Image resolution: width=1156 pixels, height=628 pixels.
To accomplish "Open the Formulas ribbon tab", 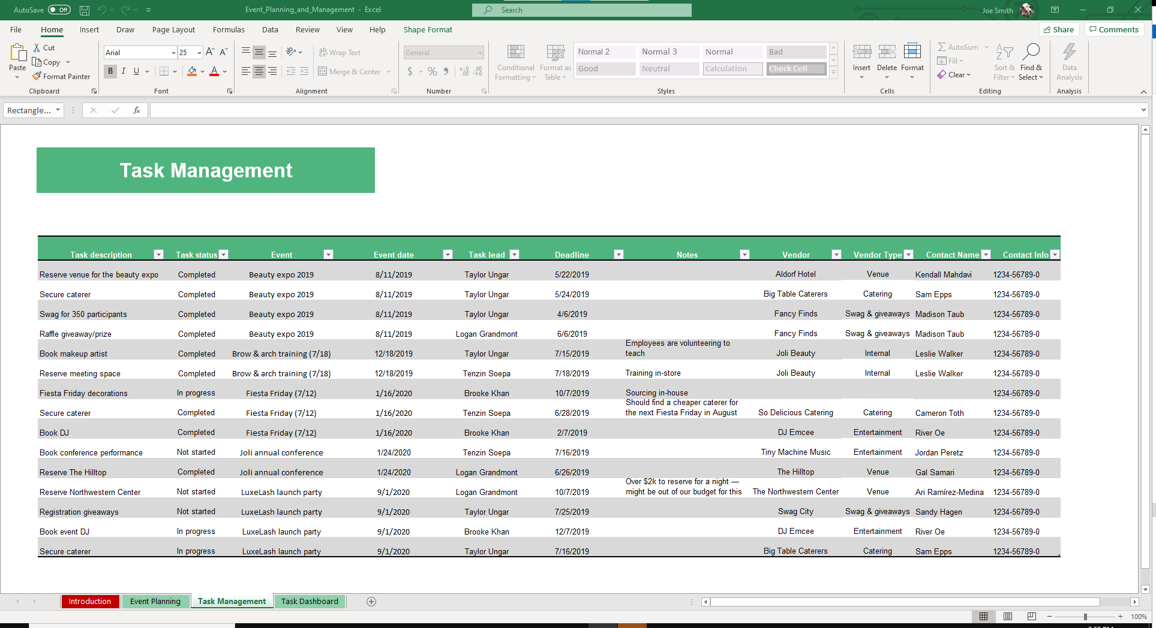I will (x=229, y=29).
